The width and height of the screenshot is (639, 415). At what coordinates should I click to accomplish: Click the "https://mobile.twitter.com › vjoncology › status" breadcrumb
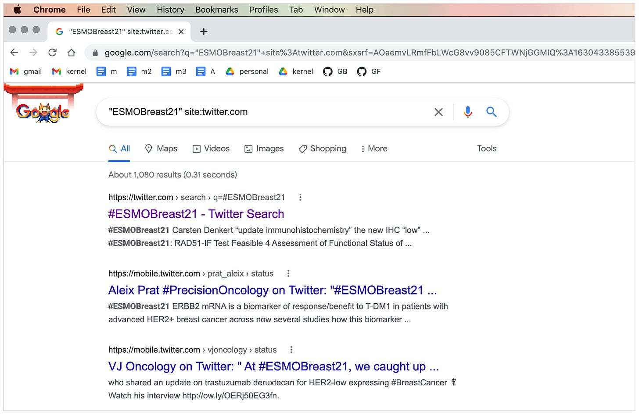[x=193, y=350]
